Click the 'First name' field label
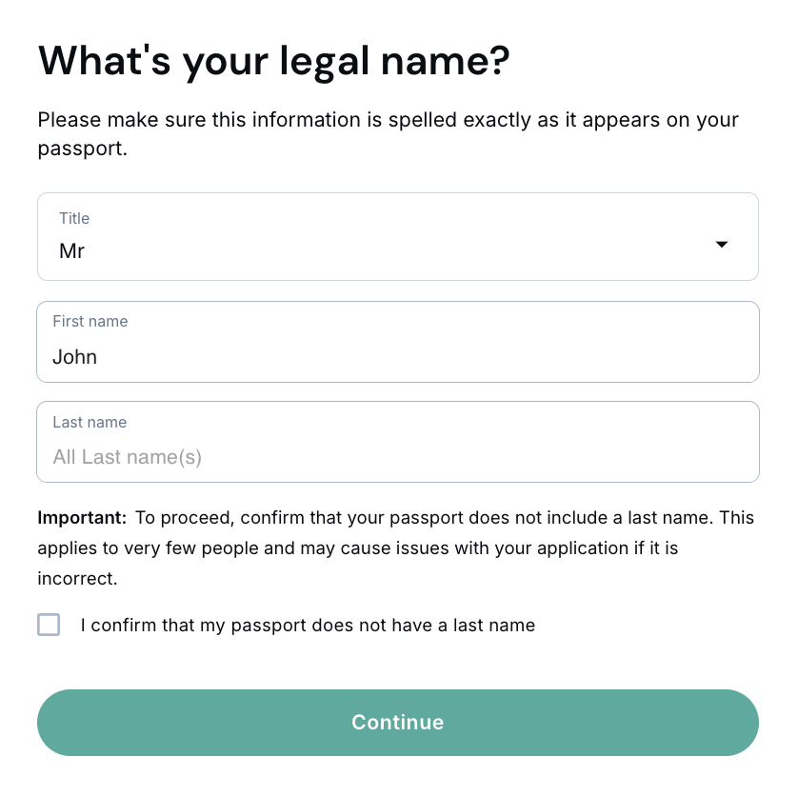The height and width of the screenshot is (796, 798). click(x=90, y=321)
